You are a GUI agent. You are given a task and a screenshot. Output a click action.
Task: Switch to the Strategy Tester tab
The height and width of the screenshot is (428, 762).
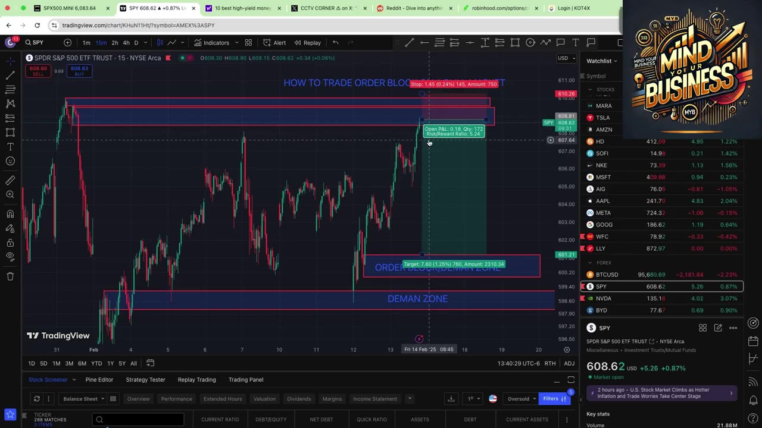[x=145, y=380]
